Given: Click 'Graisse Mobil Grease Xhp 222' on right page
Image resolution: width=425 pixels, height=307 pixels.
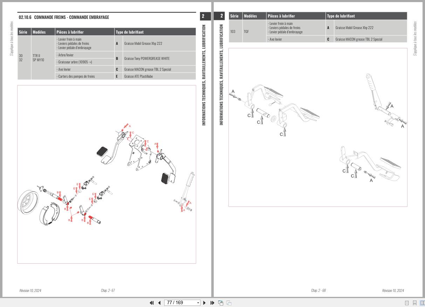Looking at the screenshot, I should [354, 28].
